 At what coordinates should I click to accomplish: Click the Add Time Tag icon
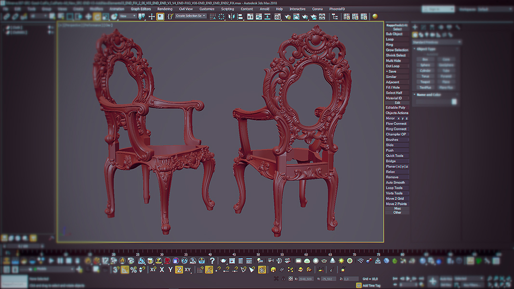click(358, 285)
